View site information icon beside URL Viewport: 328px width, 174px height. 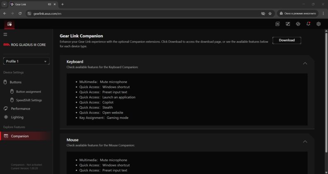pyautogui.click(x=29, y=14)
